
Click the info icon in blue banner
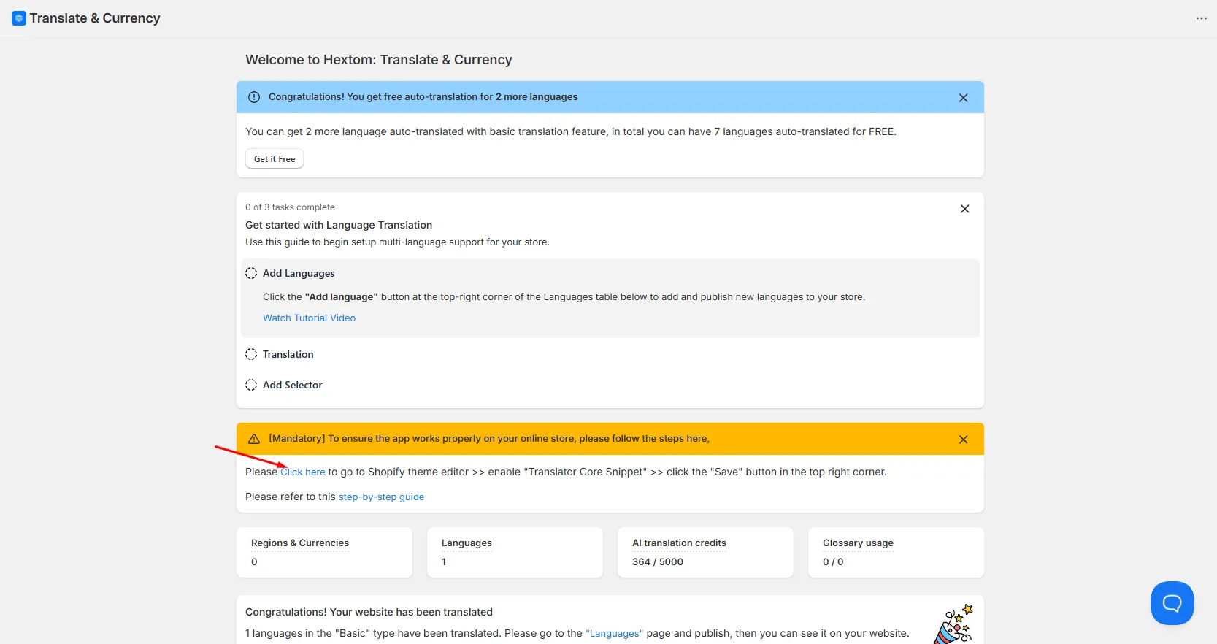(254, 97)
